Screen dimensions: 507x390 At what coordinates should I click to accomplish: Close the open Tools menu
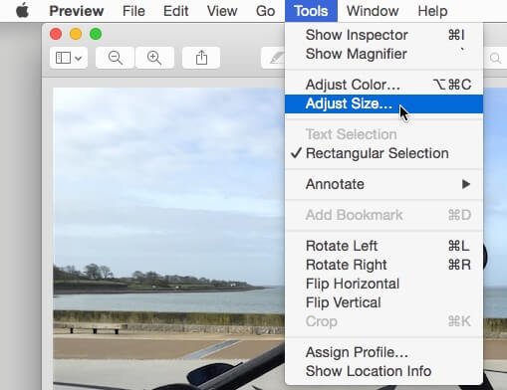click(x=311, y=11)
